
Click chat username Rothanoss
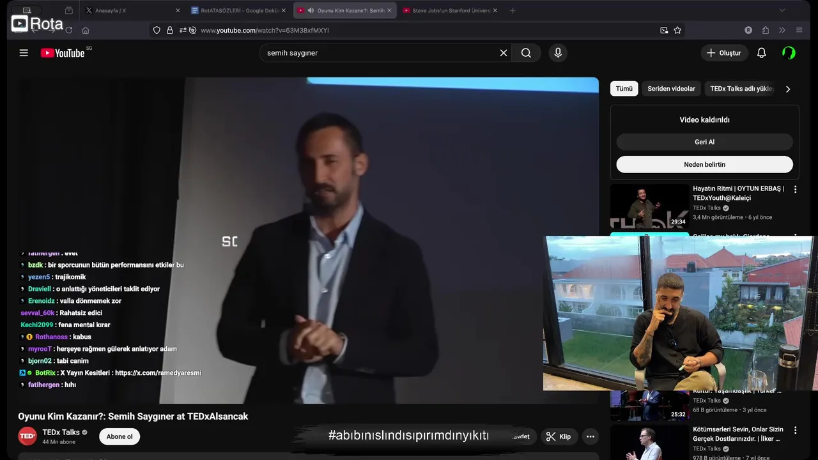(51, 337)
